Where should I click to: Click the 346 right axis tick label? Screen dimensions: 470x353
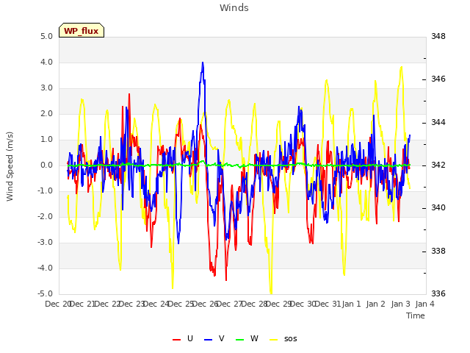point(438,79)
